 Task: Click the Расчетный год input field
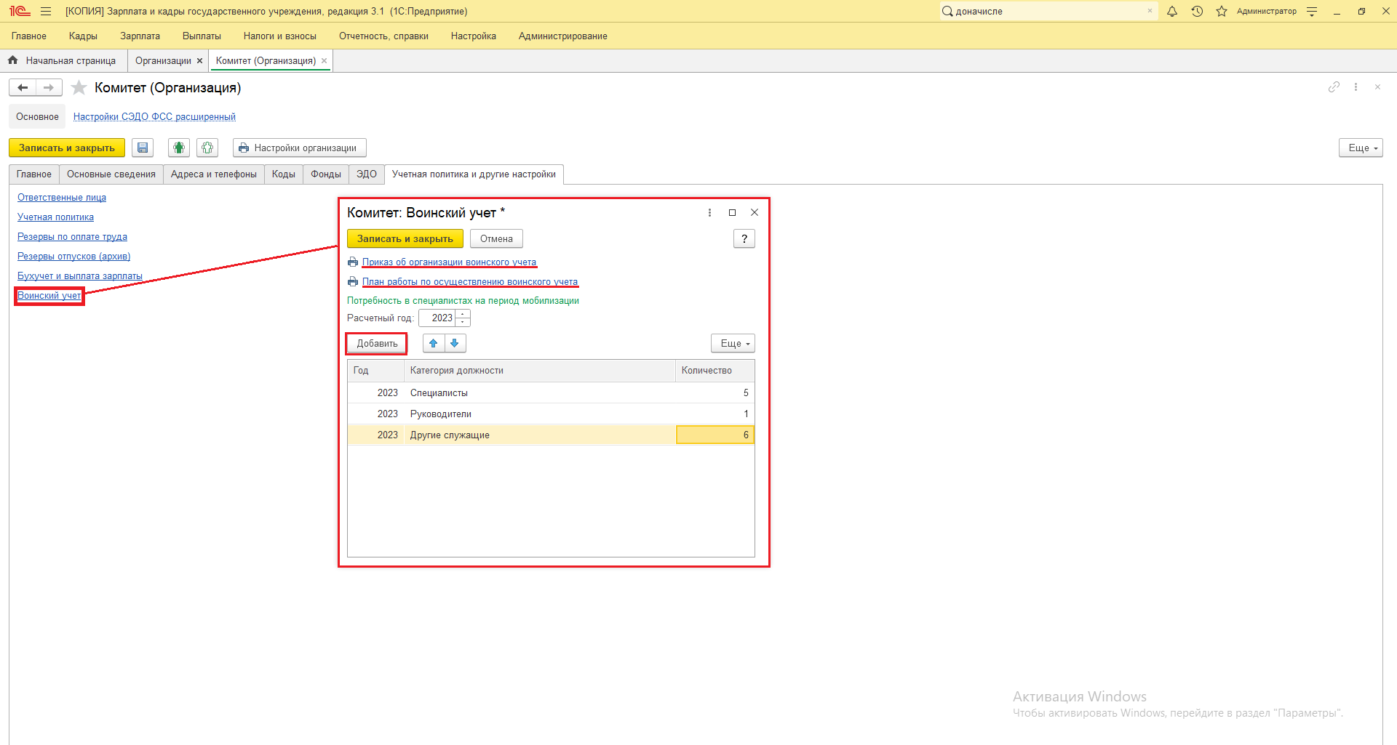point(437,318)
